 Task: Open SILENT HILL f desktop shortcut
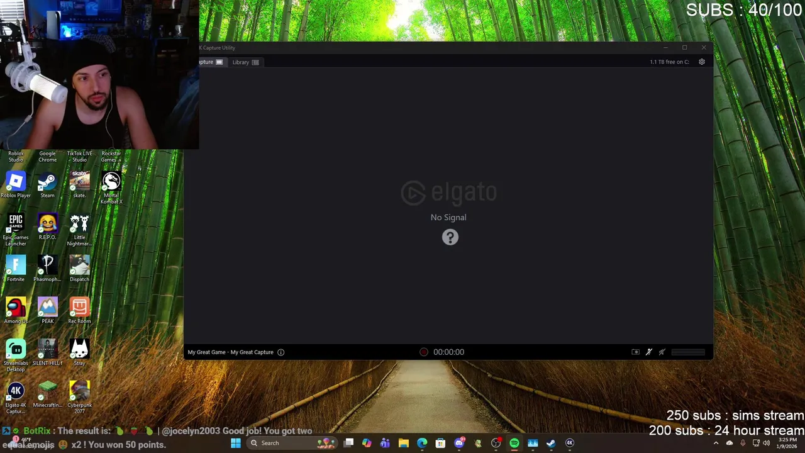coord(47,354)
